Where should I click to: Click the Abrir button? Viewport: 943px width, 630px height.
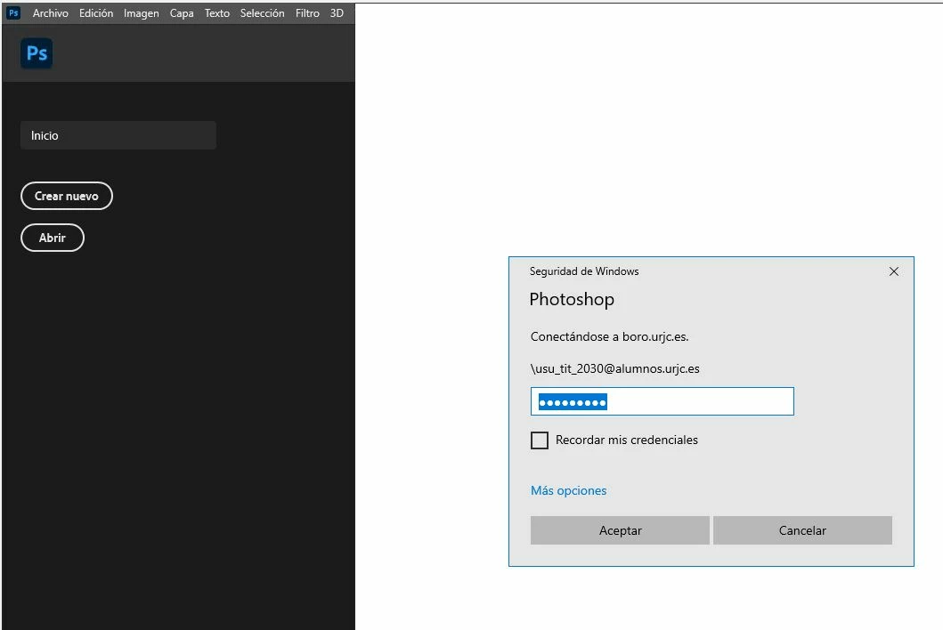pyautogui.click(x=53, y=238)
